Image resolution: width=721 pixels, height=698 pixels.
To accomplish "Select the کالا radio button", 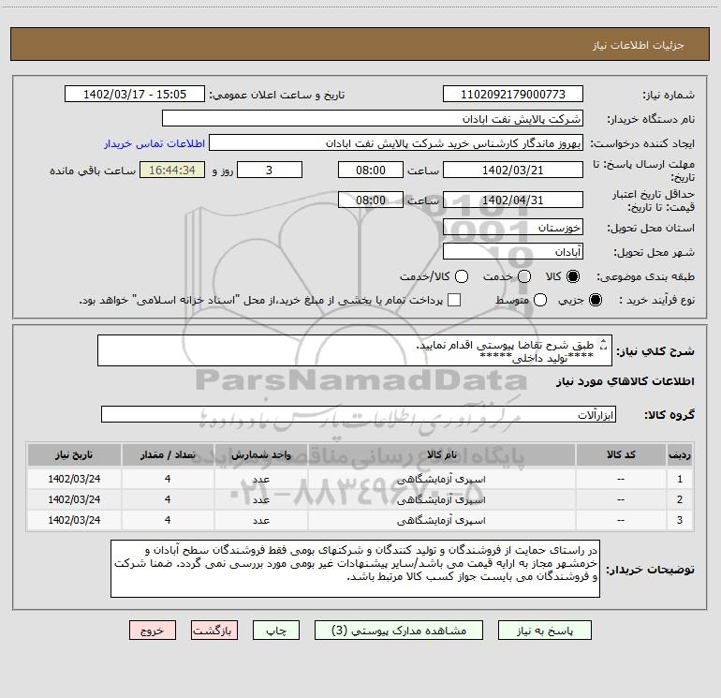I will [x=573, y=276].
